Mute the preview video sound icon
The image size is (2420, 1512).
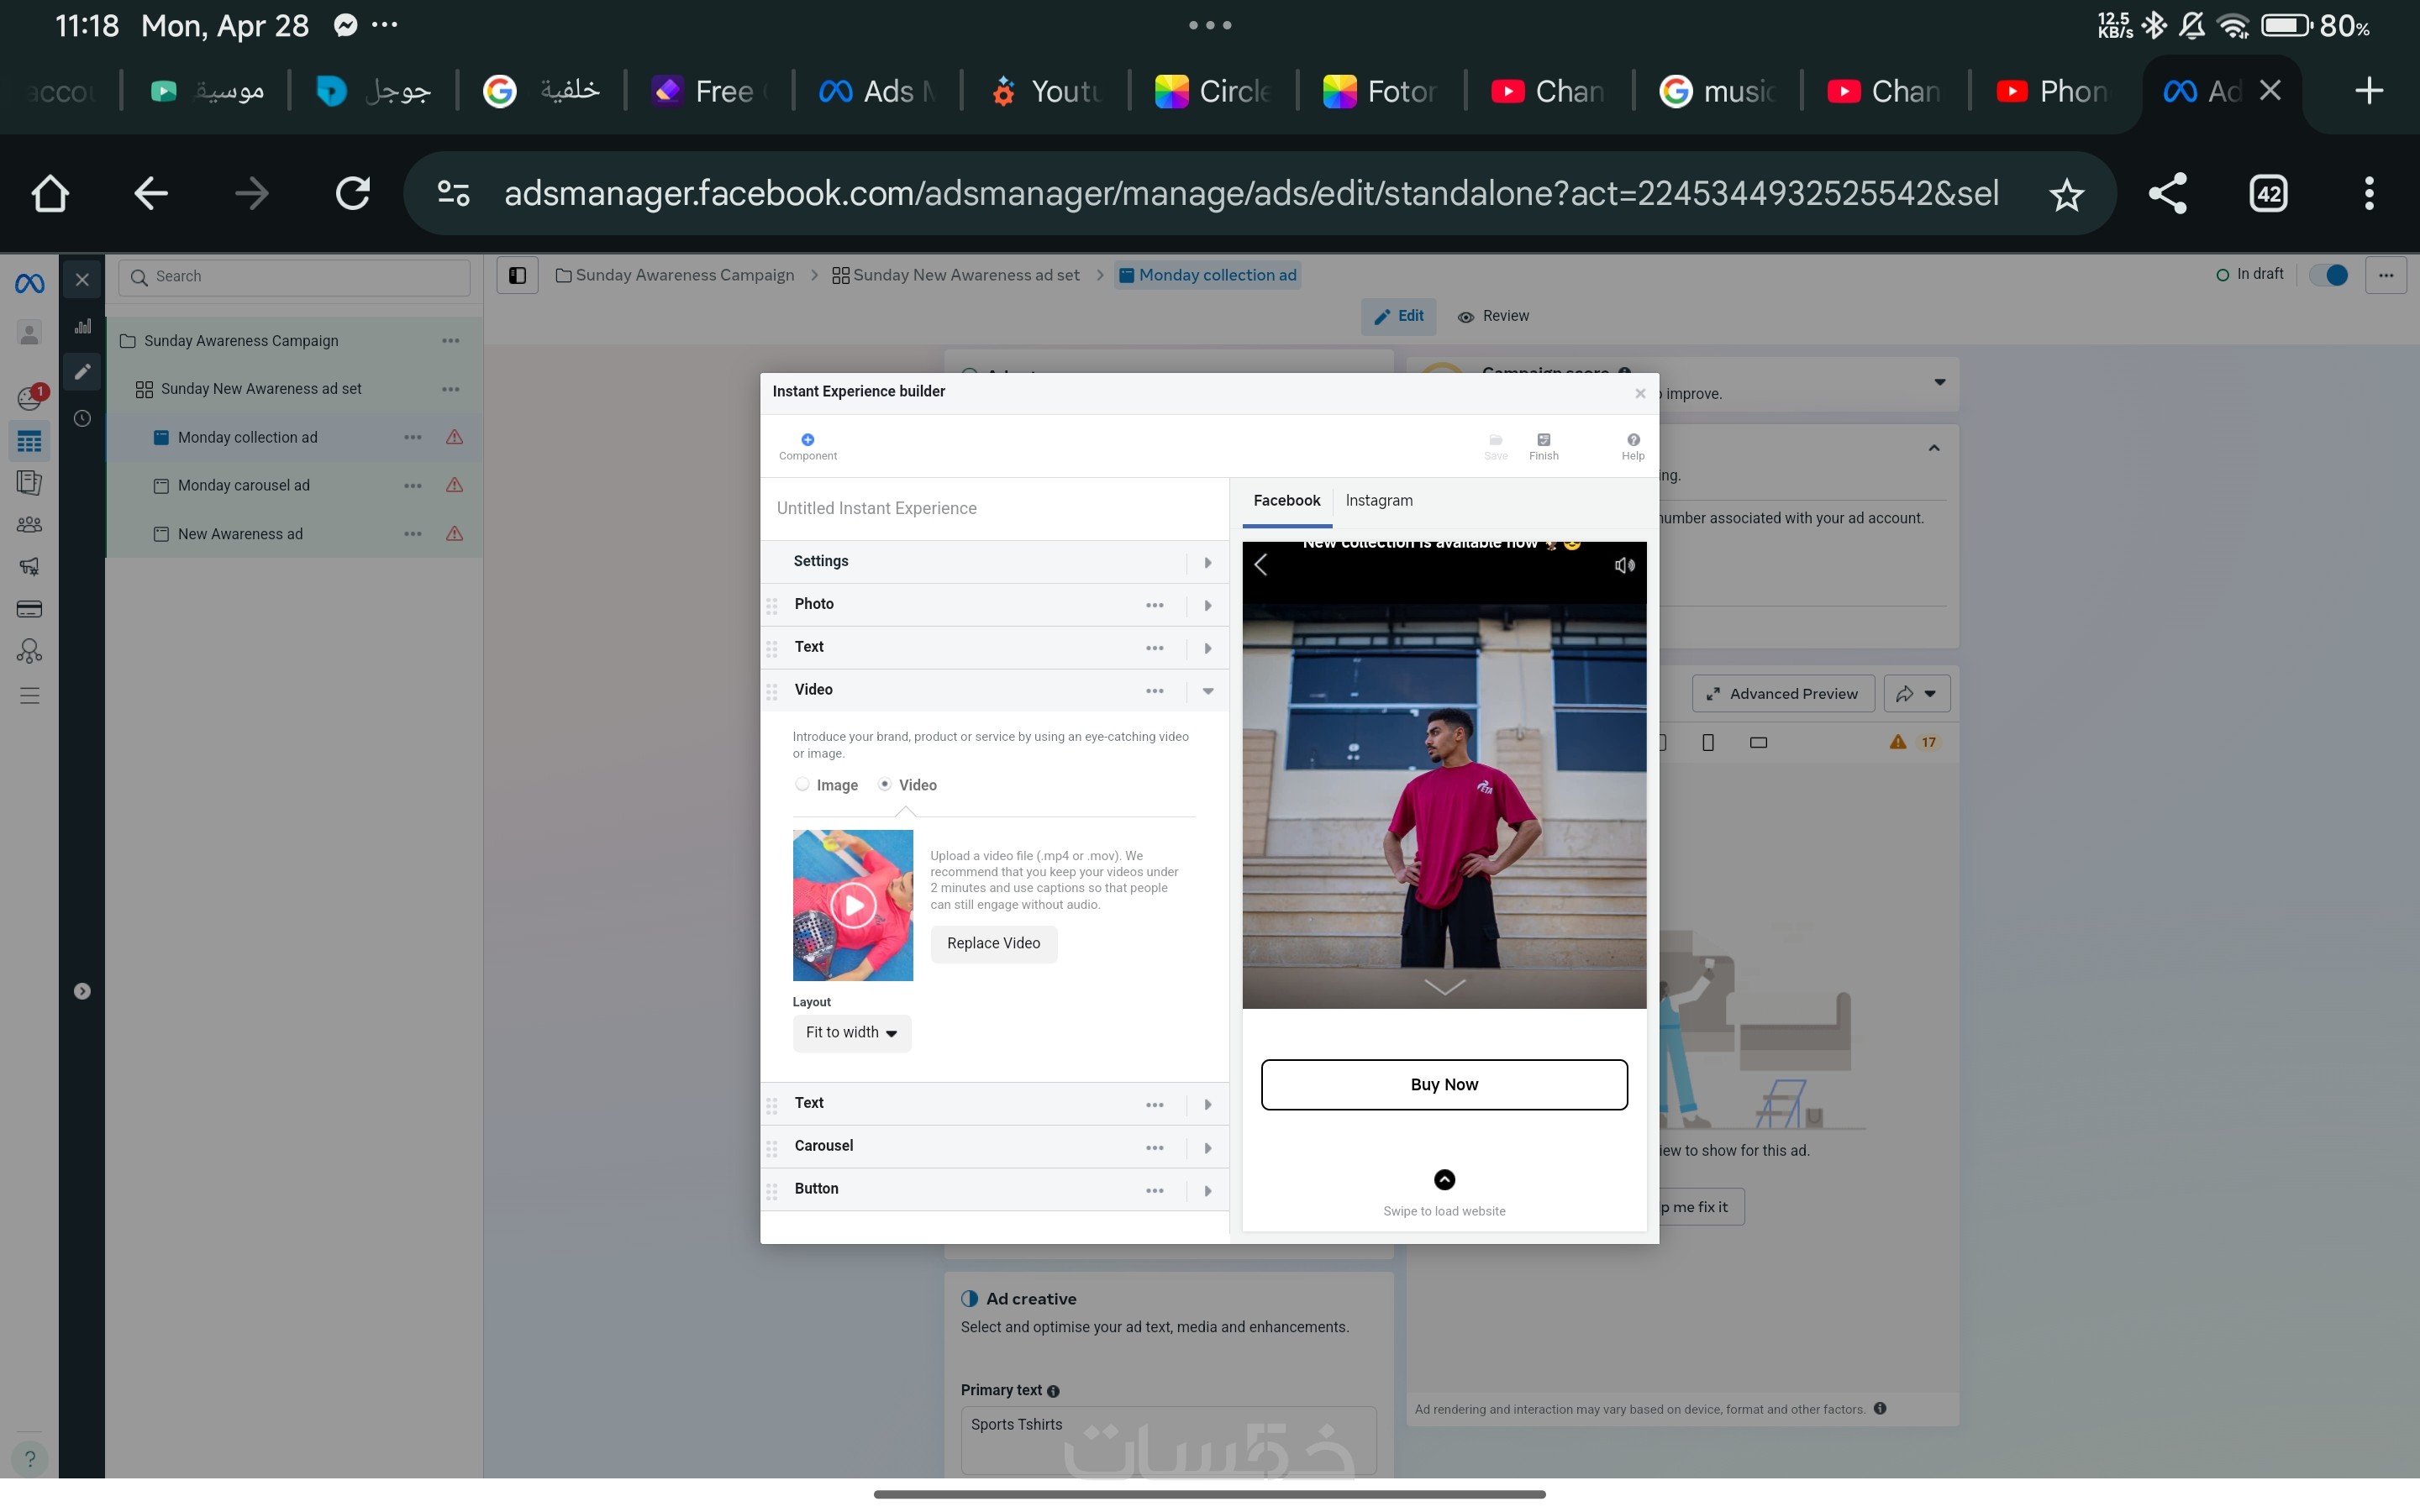coord(1624,566)
